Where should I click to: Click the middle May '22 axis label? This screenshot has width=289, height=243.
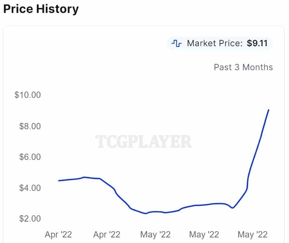tap(204, 235)
